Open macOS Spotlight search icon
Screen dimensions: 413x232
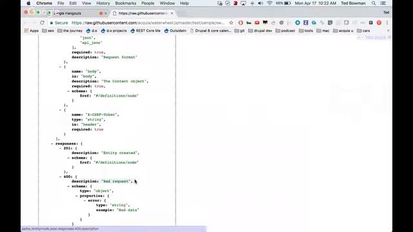tap(374, 3)
